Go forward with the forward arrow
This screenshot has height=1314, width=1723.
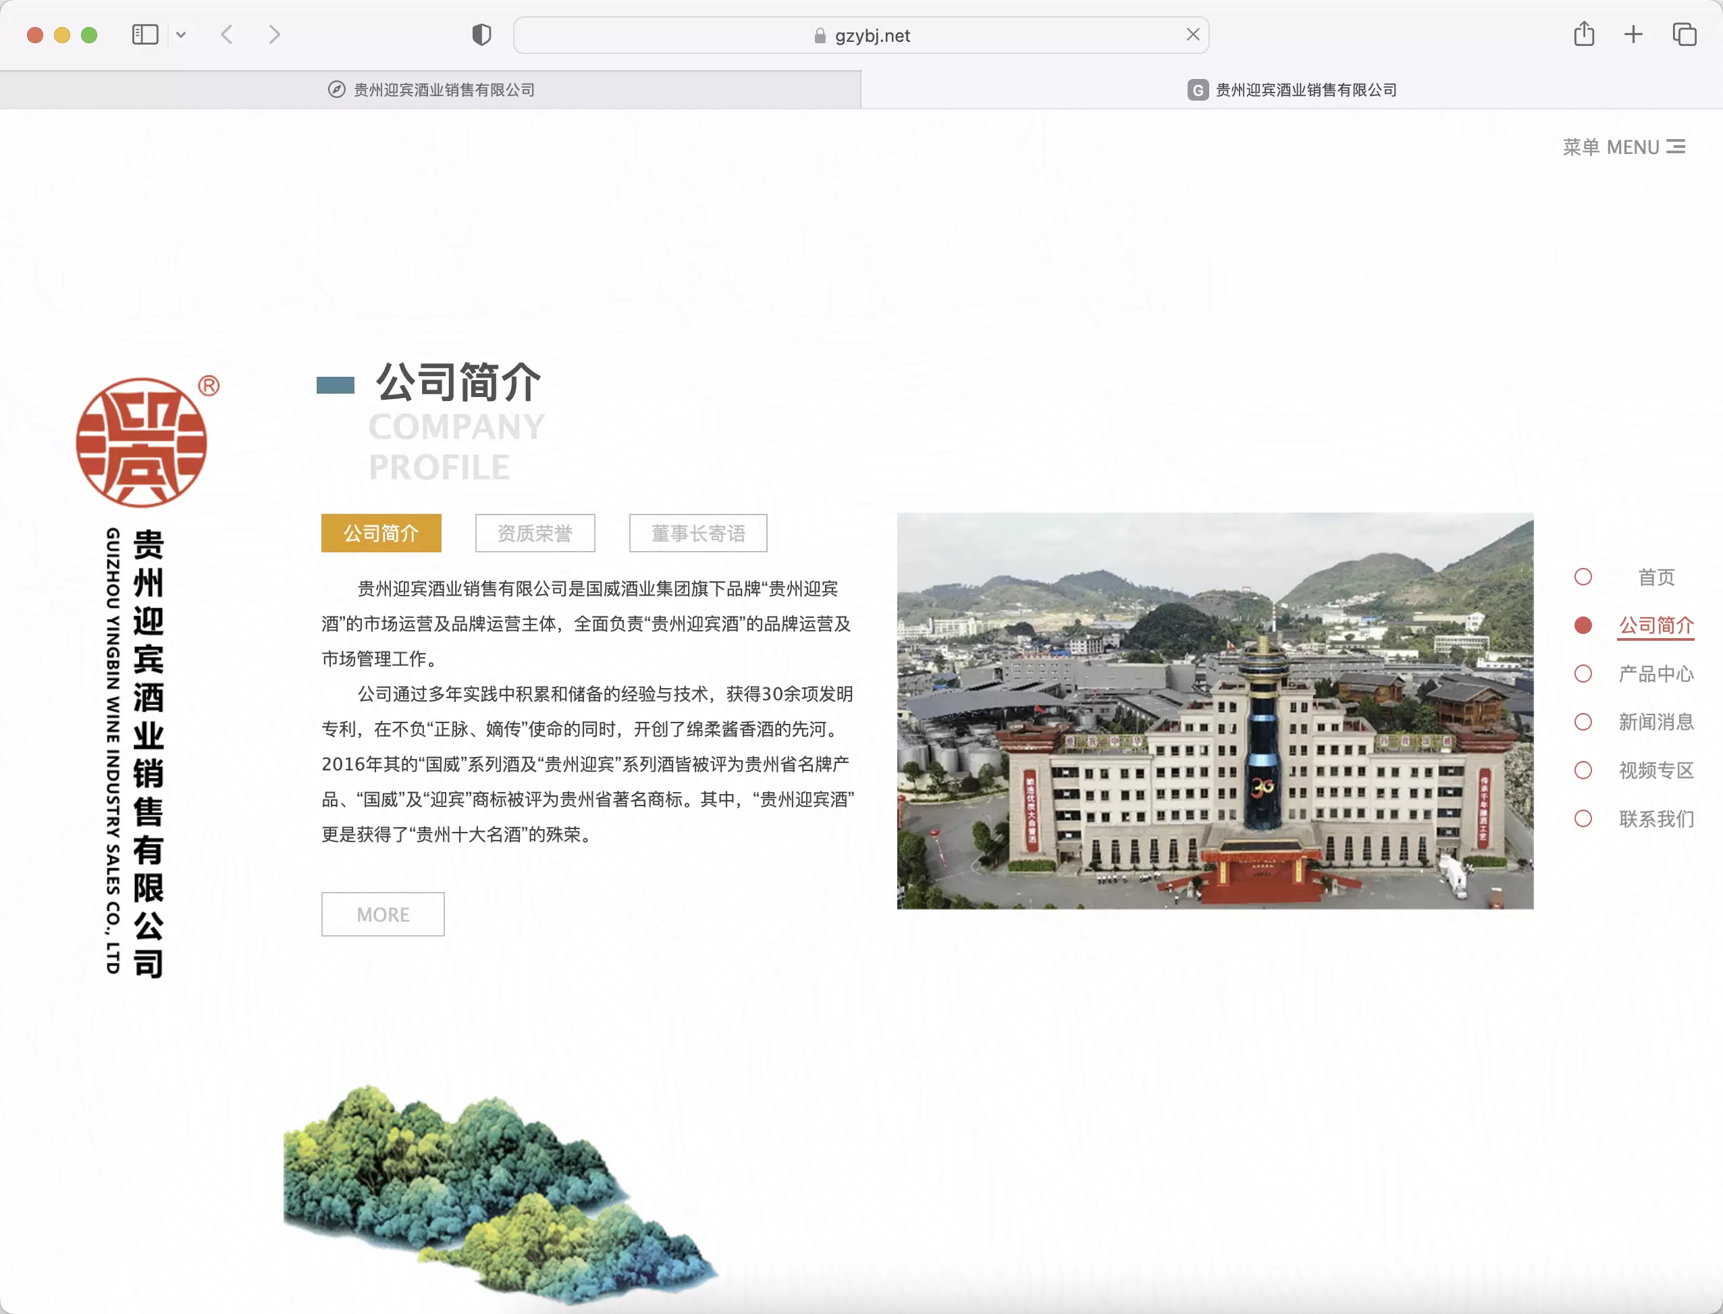(x=273, y=35)
